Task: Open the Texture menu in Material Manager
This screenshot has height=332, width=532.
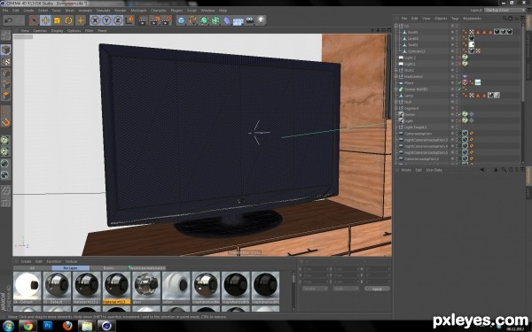Action: pyautogui.click(x=71, y=261)
